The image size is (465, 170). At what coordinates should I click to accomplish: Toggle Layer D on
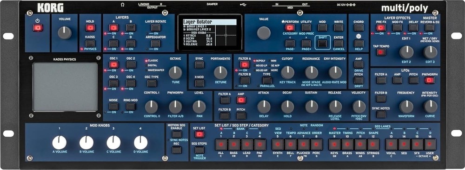tap(131, 44)
